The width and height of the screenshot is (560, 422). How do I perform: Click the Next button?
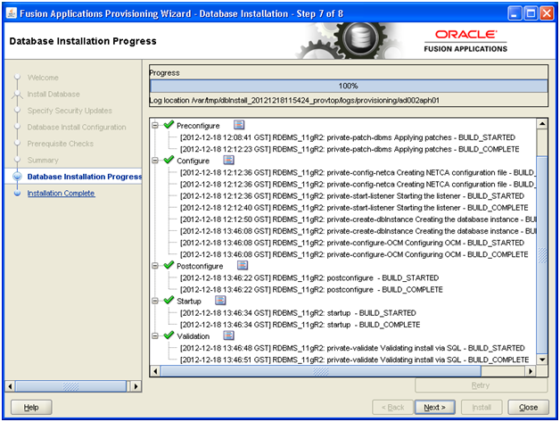point(434,408)
